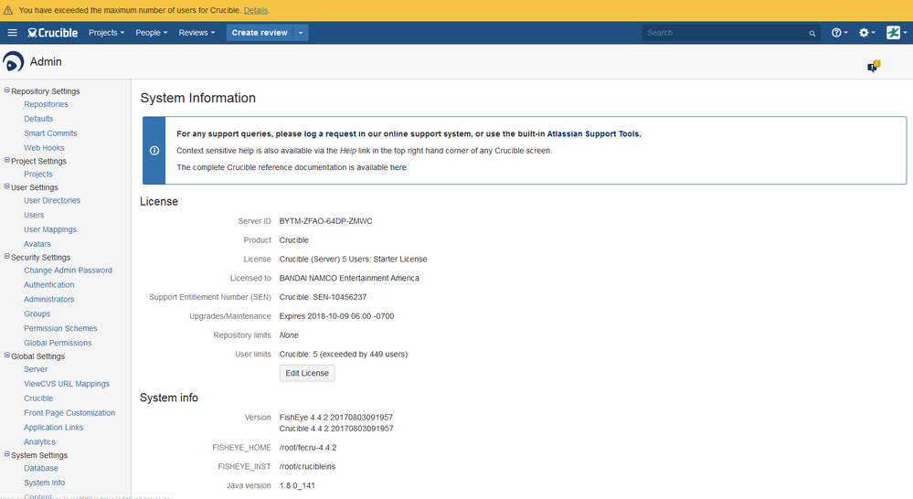
Task: Open Web Hooks in the sidebar
Action: pyautogui.click(x=44, y=148)
